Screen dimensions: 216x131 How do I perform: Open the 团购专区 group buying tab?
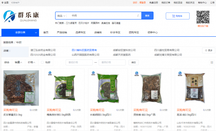134,32
